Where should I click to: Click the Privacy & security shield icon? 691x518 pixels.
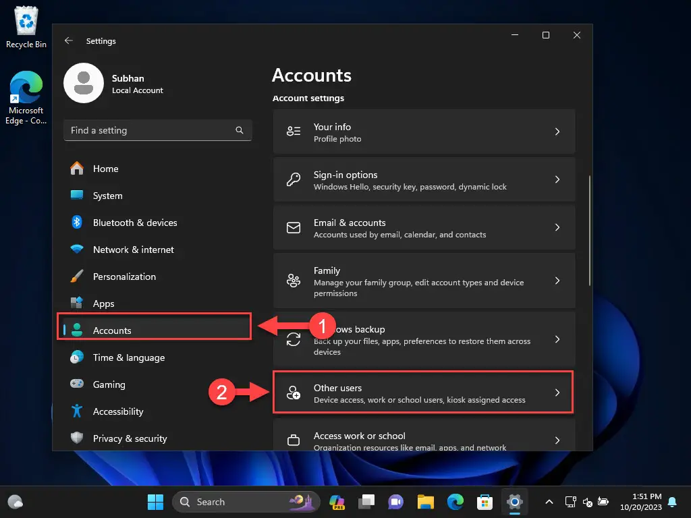77,438
